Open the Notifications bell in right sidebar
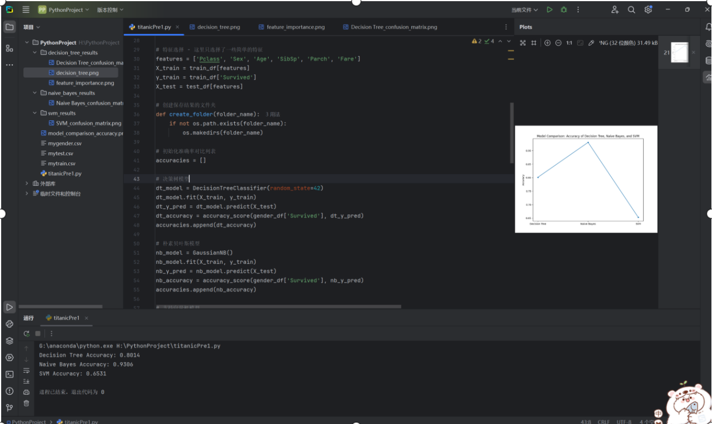The height and width of the screenshot is (424, 712). click(x=708, y=27)
